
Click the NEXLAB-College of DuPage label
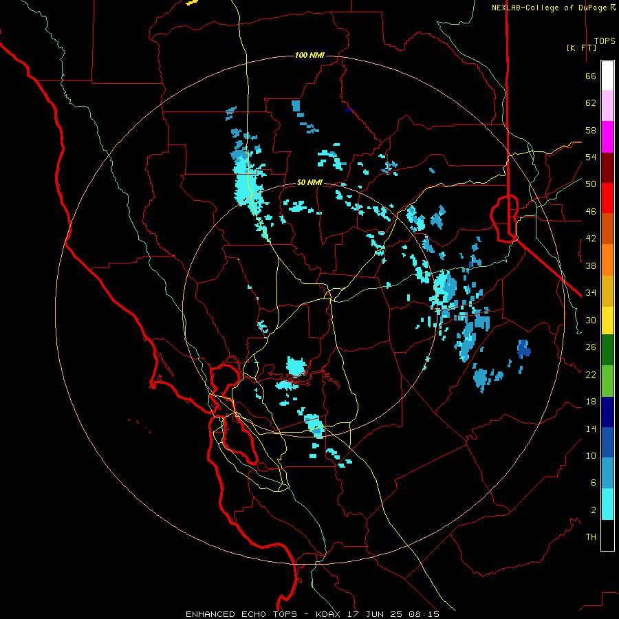(x=553, y=8)
